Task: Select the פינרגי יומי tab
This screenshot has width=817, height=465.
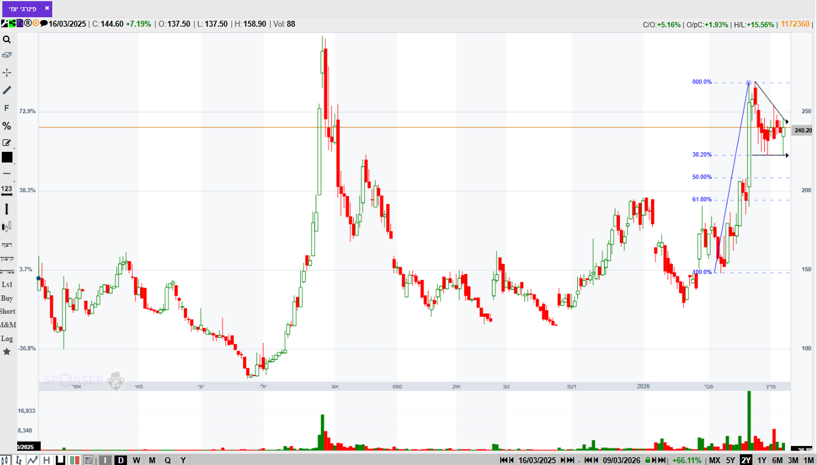Action: point(27,9)
